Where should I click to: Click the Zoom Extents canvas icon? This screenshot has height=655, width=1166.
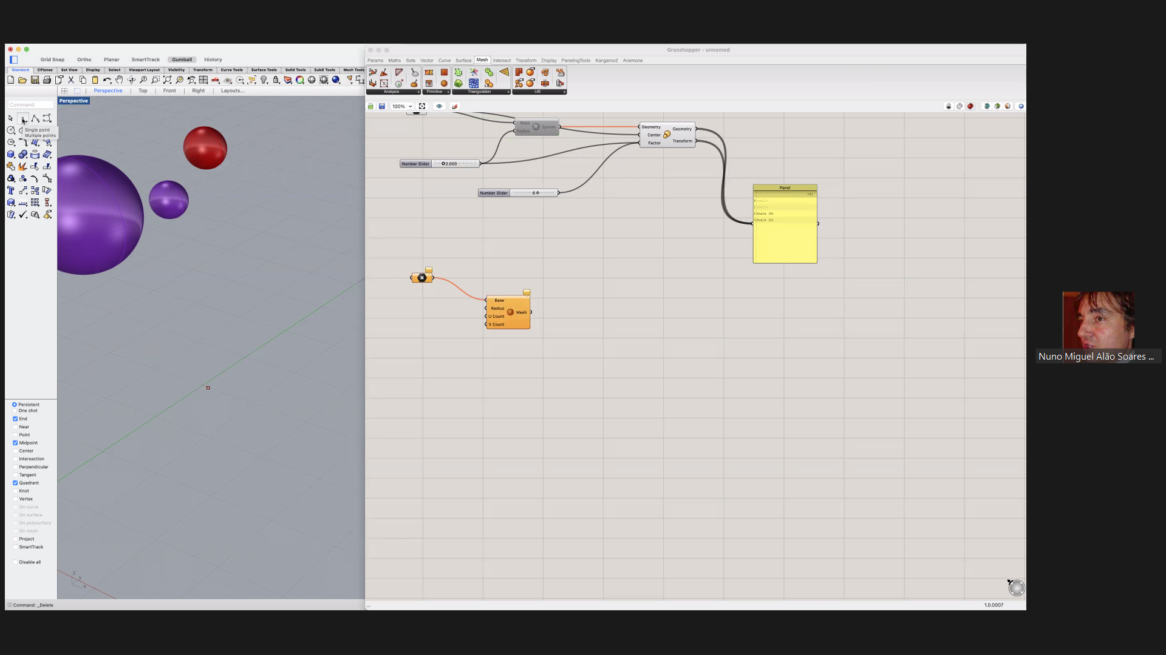(x=422, y=106)
